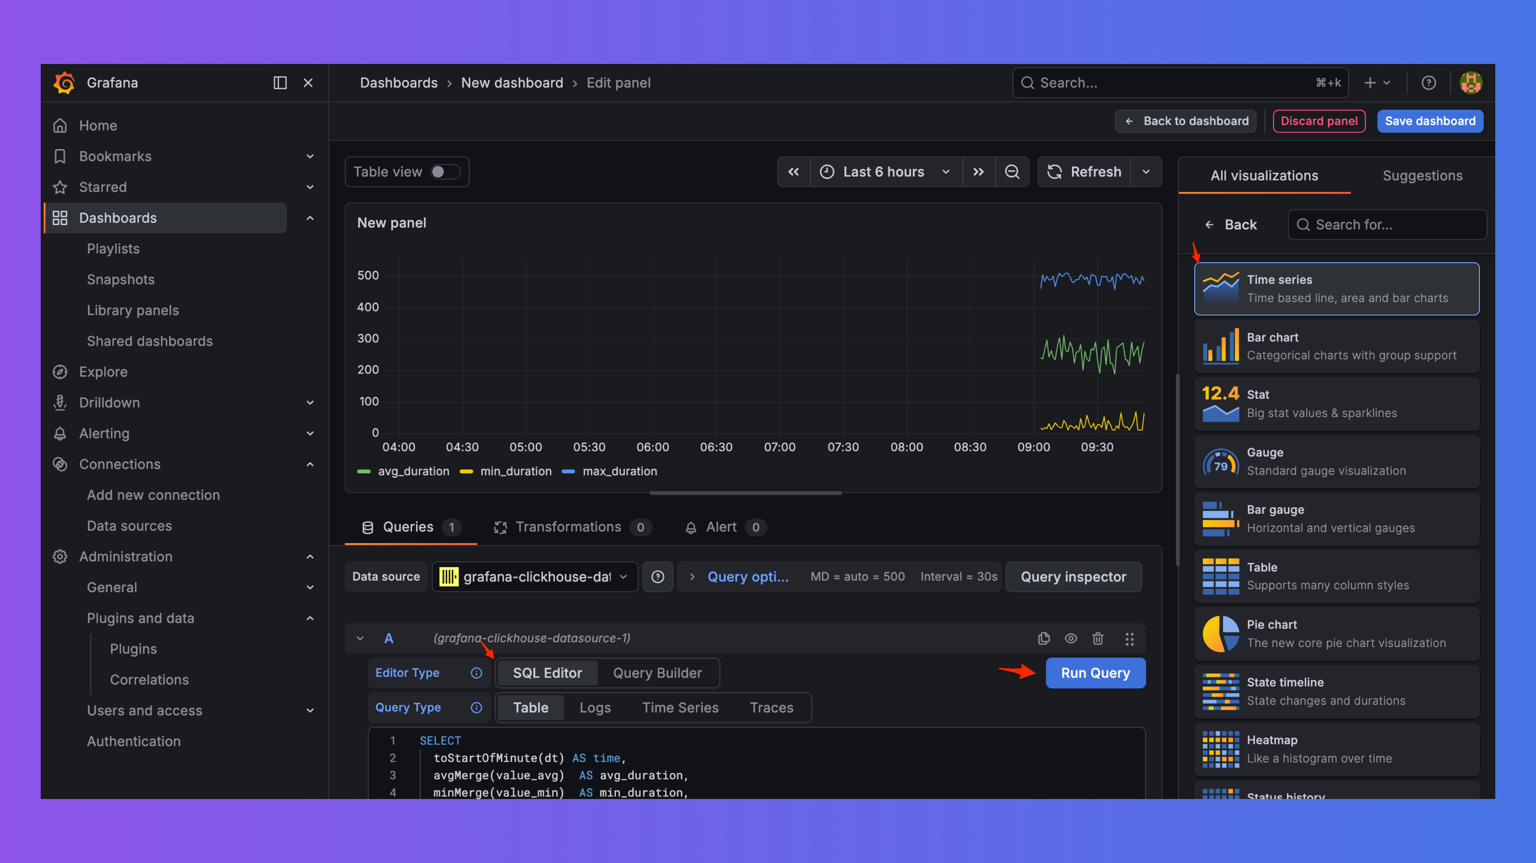Click Editor Type info icon
This screenshot has width=1536, height=863.
tap(476, 673)
